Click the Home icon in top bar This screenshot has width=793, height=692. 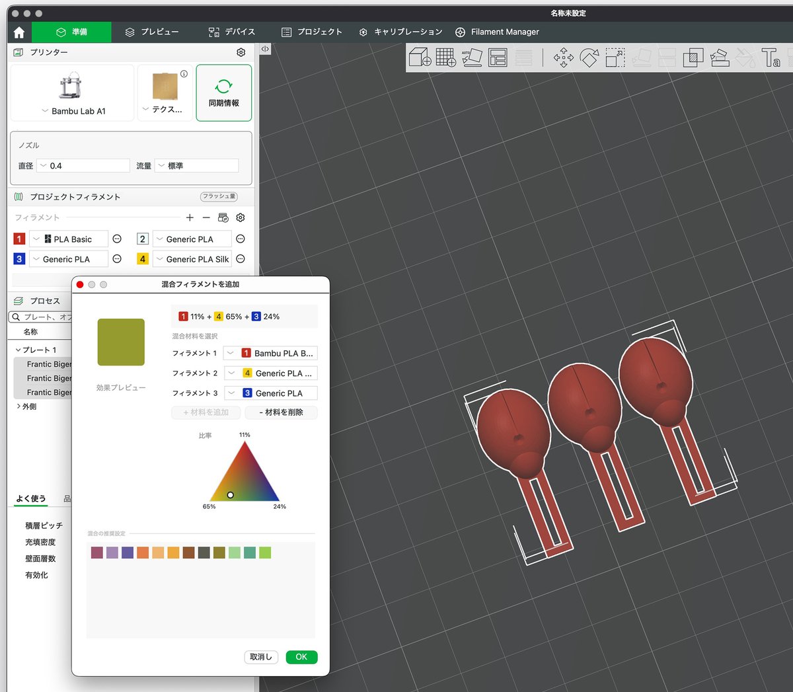[x=19, y=32]
